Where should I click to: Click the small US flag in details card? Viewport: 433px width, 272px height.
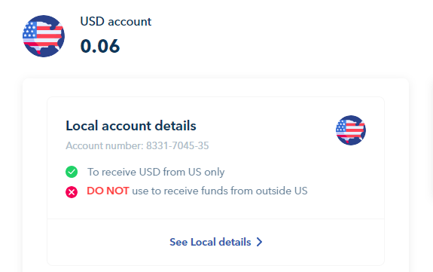[351, 130]
